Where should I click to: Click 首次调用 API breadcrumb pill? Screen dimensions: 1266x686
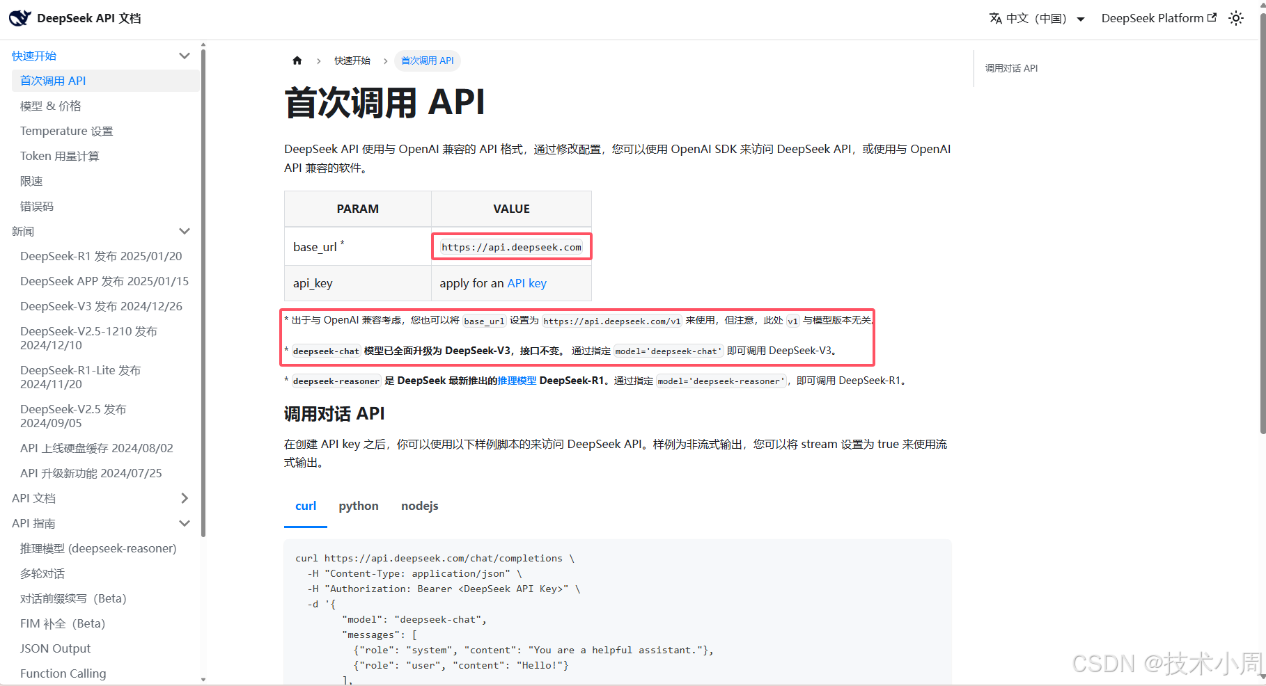[428, 61]
